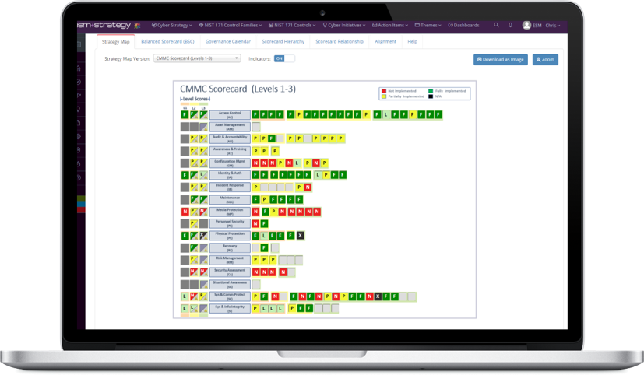
Task: Expand the Cyber Initiatives menu
Action: coord(344,26)
